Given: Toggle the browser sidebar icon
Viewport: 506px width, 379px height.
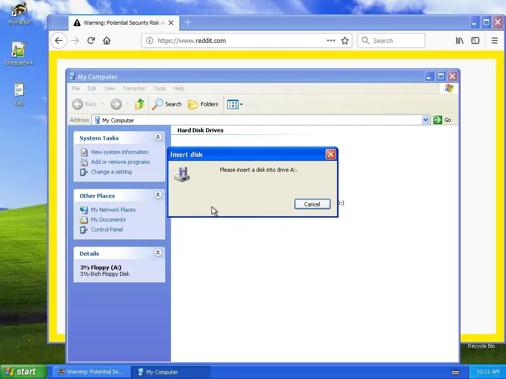Looking at the screenshot, I should (x=475, y=40).
